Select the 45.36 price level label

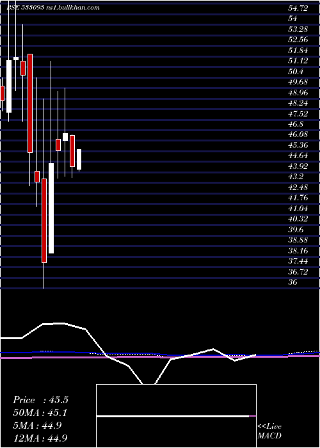[x=298, y=145]
